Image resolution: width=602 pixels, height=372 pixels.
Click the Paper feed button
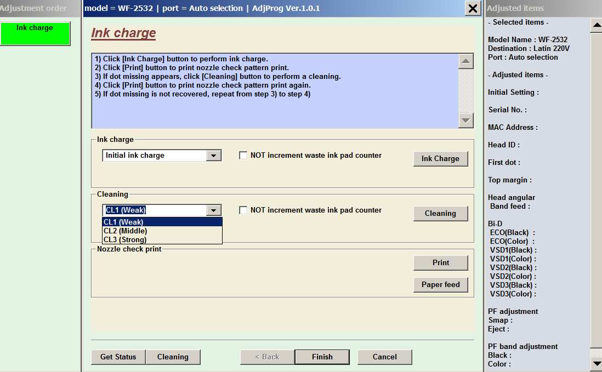440,284
